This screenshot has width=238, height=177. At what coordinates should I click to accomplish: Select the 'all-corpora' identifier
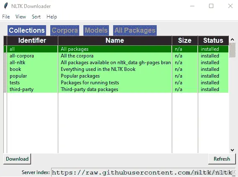click(22, 56)
